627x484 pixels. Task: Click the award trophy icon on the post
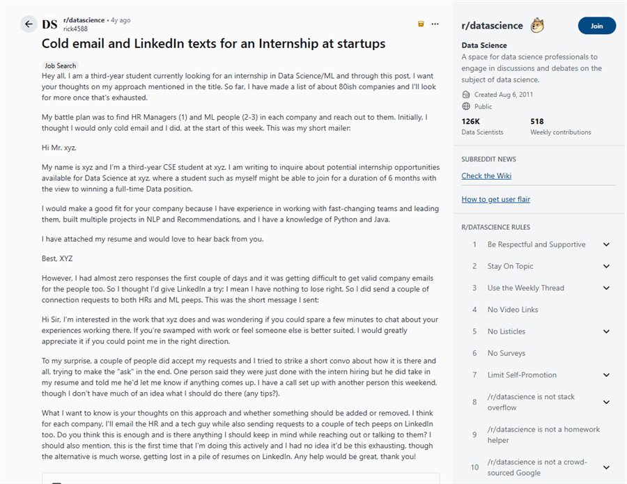click(421, 23)
